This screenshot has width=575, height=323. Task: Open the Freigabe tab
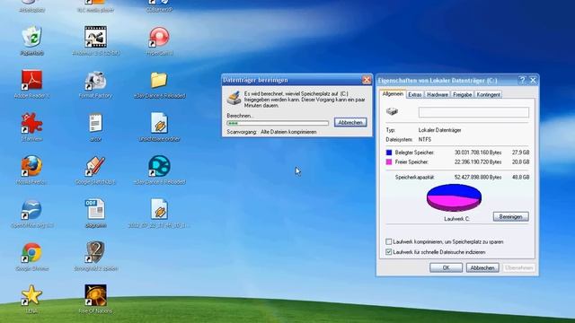pos(462,94)
